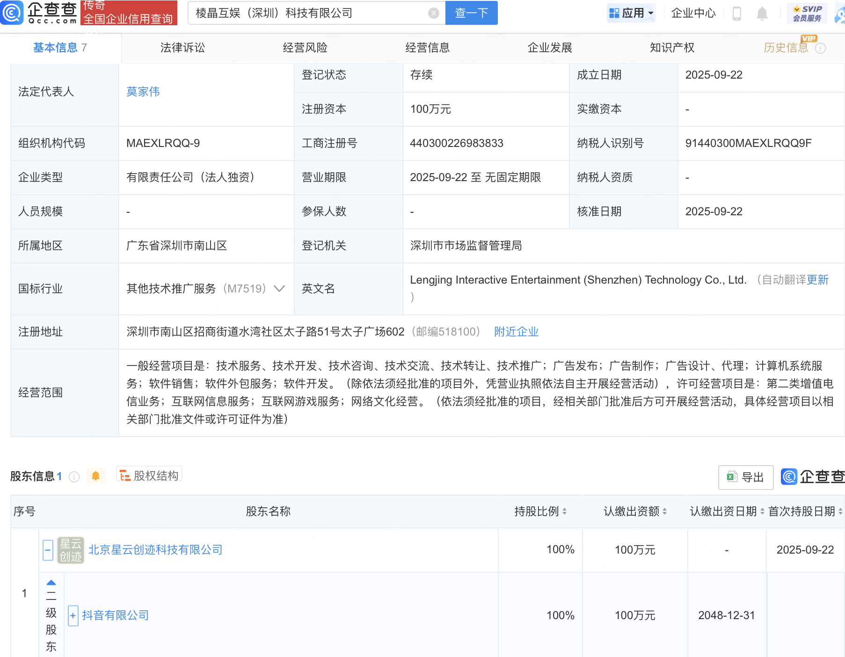Switch to 知识产权 tab
Image resolution: width=845 pixels, height=657 pixels.
click(x=672, y=48)
